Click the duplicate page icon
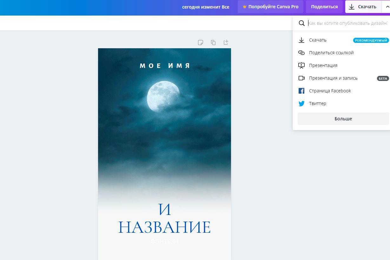390x260 pixels. click(x=213, y=43)
